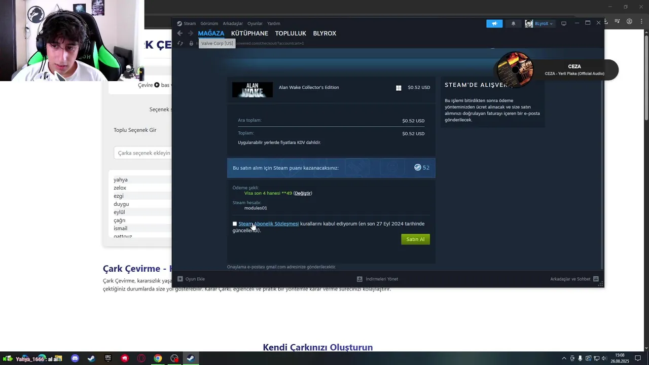649x365 pixels.
Task: Accept the Steam Subscriber Agreement checkbox
Action: coord(235,224)
